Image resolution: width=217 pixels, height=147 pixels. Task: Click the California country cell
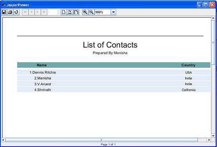pos(188,90)
